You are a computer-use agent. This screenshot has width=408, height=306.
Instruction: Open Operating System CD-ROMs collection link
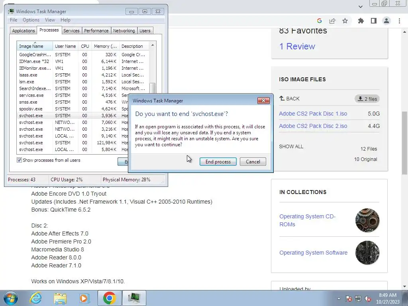pyautogui.click(x=307, y=220)
